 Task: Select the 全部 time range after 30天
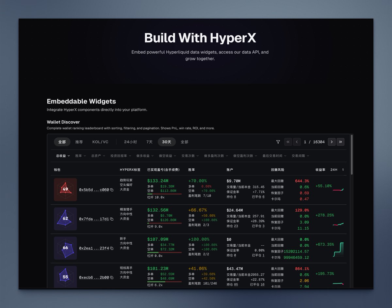point(185,142)
